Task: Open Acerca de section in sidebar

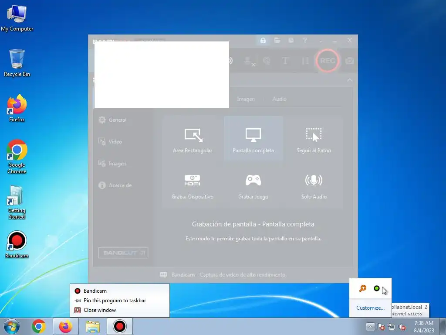Action: [x=115, y=185]
